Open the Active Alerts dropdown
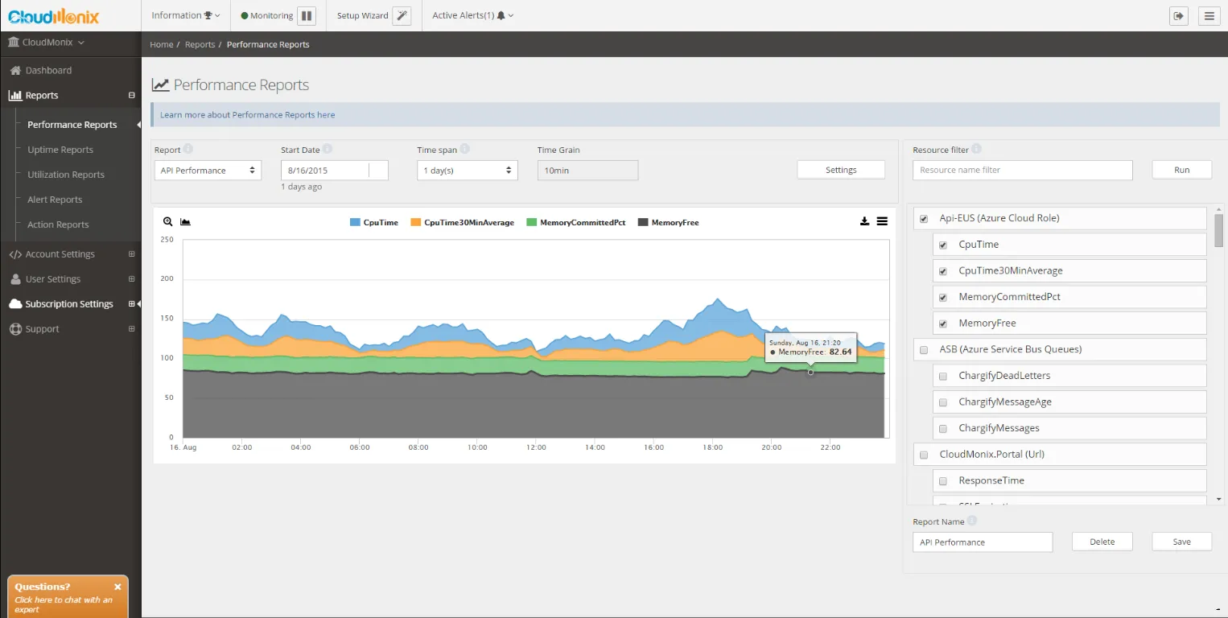 point(472,14)
